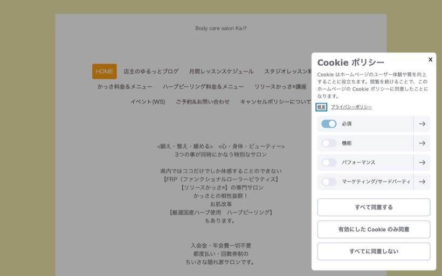Open スタジオレッスン料 menu item
The height and width of the screenshot is (276, 442).
(287, 71)
